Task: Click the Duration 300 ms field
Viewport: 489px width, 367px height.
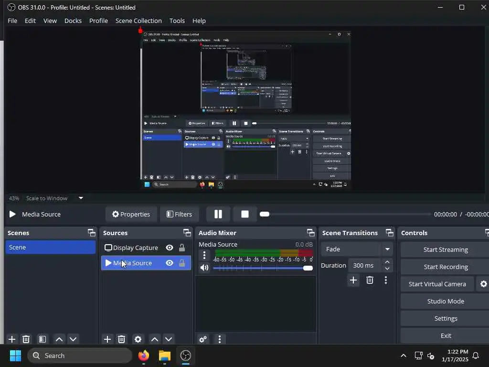Action: tap(365, 265)
